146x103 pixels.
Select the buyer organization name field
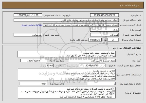click(66, 20)
